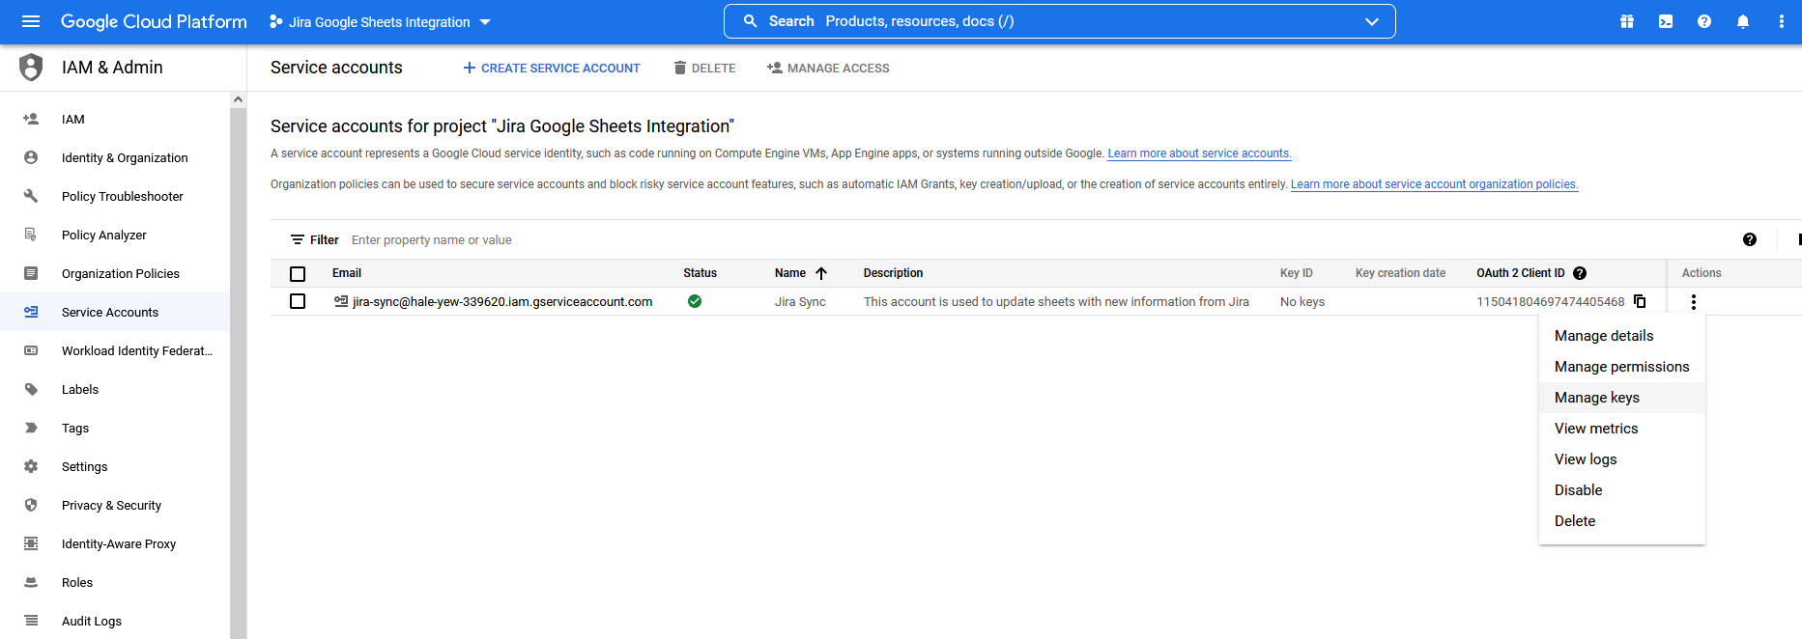Open Policy Troubleshooter in the sidebar
The width and height of the screenshot is (1802, 639).
pos(122,197)
